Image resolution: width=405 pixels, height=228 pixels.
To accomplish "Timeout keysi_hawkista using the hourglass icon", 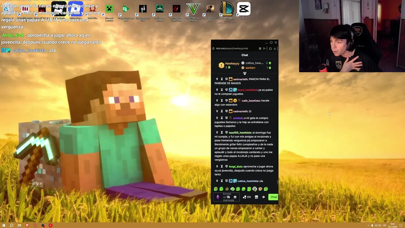I will coord(222,90).
